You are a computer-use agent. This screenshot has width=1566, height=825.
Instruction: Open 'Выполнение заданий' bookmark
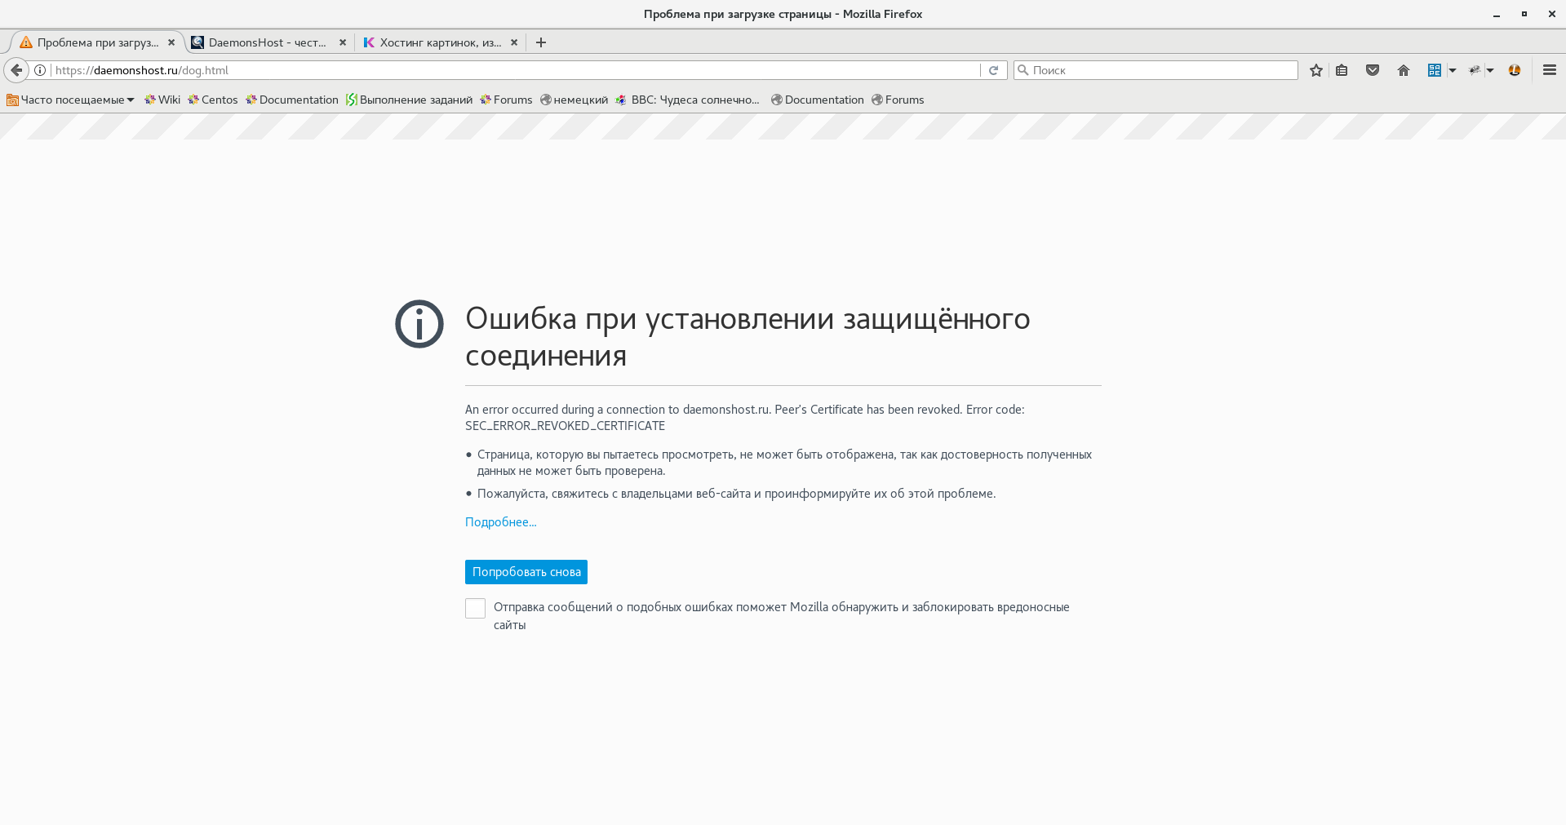pyautogui.click(x=409, y=100)
